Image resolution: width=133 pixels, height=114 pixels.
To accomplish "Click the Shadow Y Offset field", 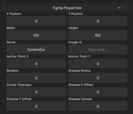I will point(36,106).
